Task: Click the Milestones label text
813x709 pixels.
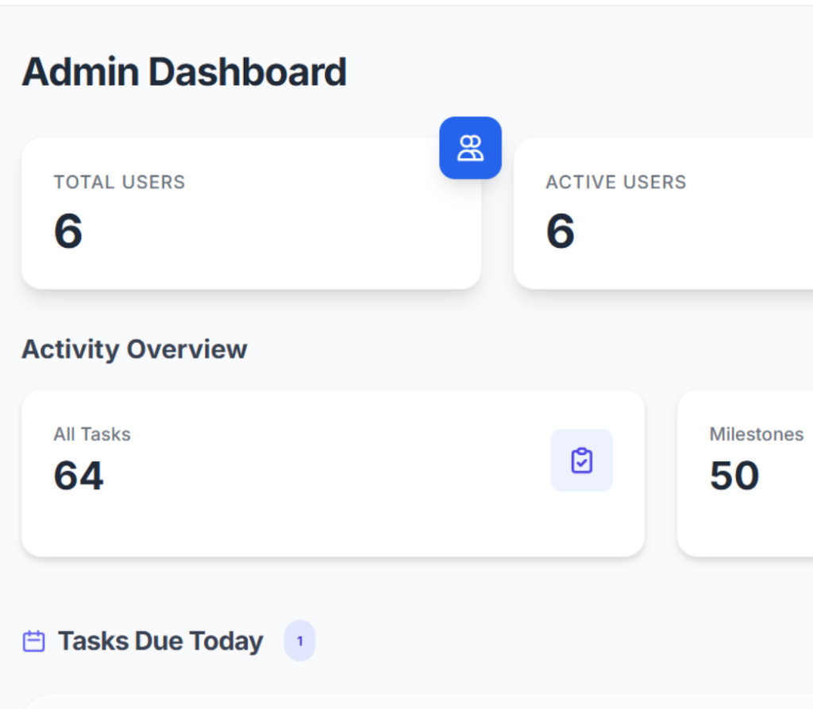Action: (x=756, y=434)
